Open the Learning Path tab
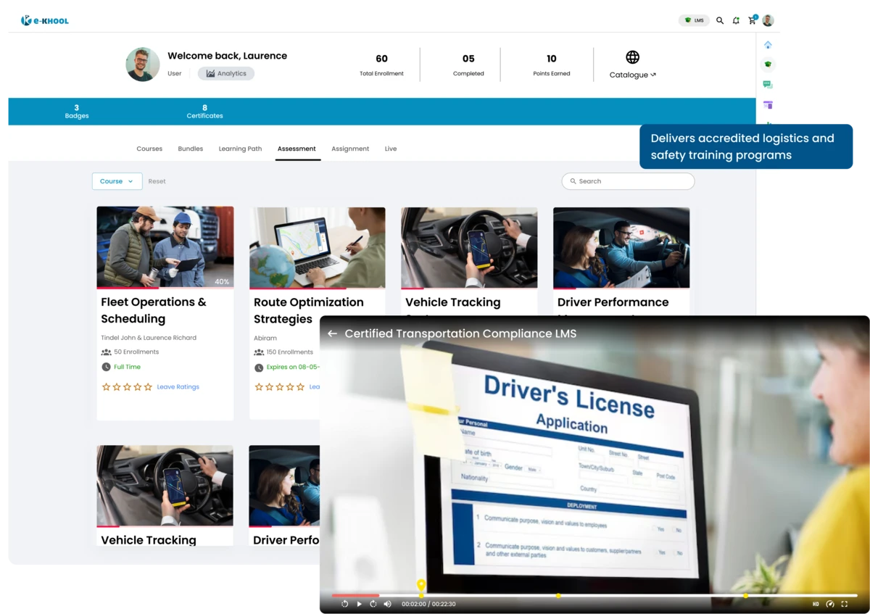870x614 pixels. [x=240, y=149]
